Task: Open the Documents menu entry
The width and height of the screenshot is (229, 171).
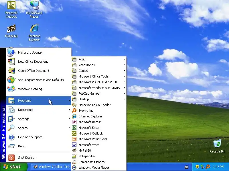Action: [x=39, y=110]
